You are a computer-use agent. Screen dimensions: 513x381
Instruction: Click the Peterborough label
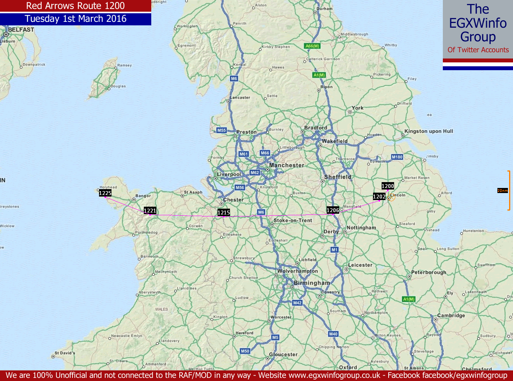(429, 273)
